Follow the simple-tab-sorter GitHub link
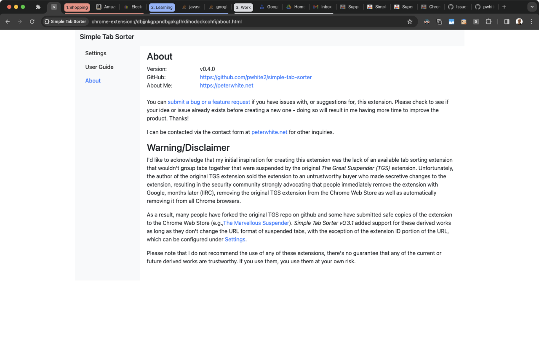 [x=256, y=77]
